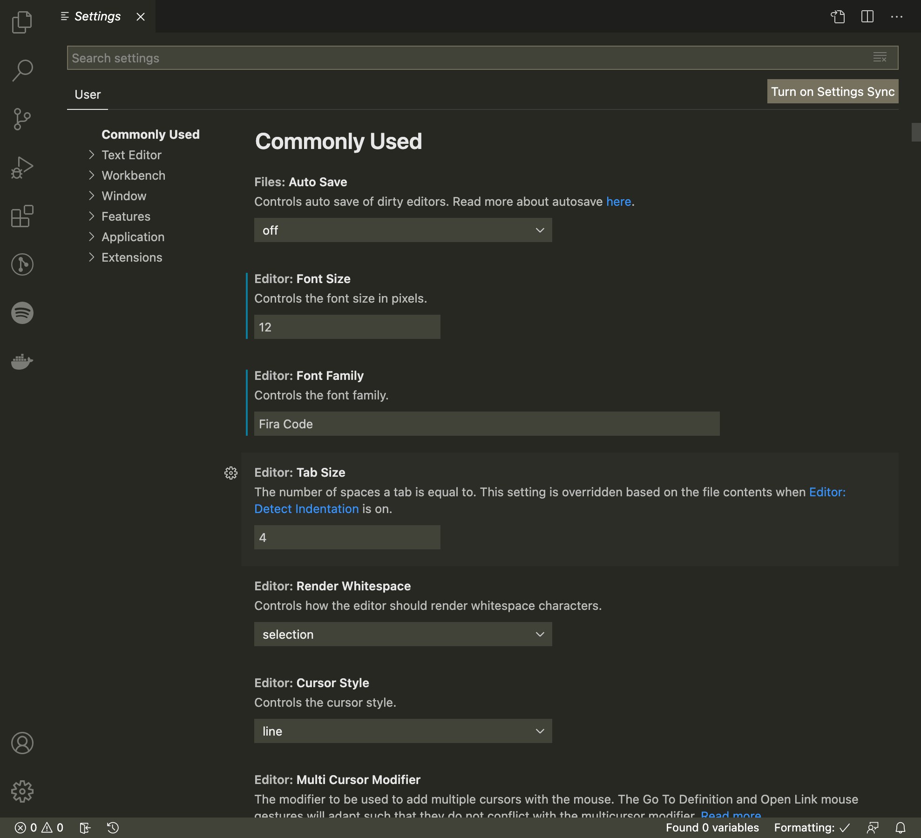Image resolution: width=921 pixels, height=838 pixels.
Task: Open the Auto Save dropdown
Action: pyautogui.click(x=403, y=230)
